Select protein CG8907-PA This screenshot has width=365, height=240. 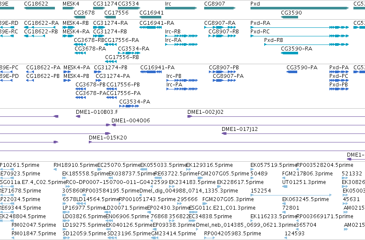click(x=224, y=80)
